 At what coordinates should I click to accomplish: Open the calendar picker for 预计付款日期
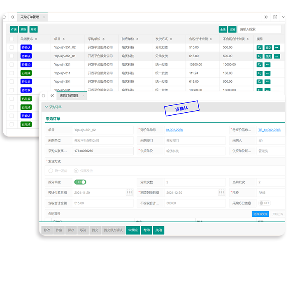coord(129,193)
